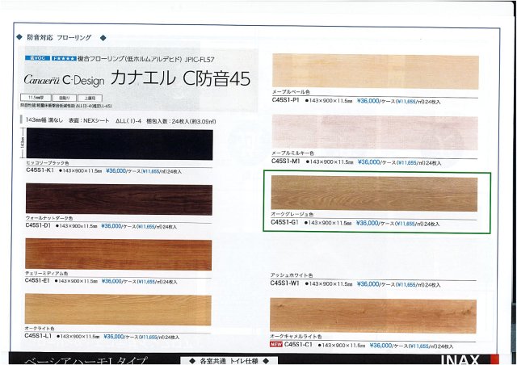Click the 防音性能 ΔLL(I)-4 small note line
Viewport: 517px width, 365px height.
(x=66, y=106)
